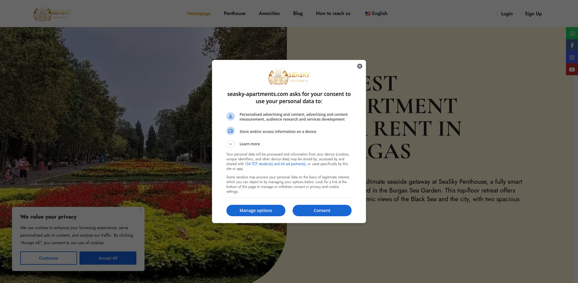Open the YouTube sidebar icon
Viewport: 578px width, 283px height.
[x=572, y=69]
